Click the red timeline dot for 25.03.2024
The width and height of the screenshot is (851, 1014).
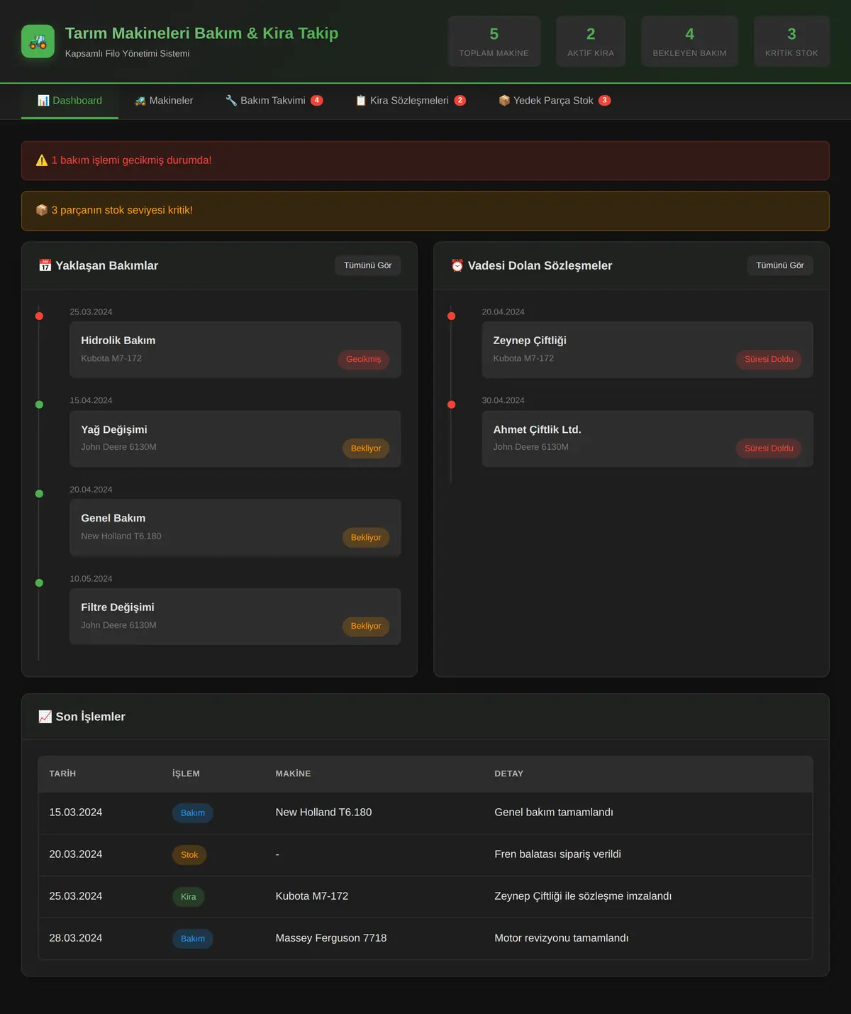tap(39, 316)
